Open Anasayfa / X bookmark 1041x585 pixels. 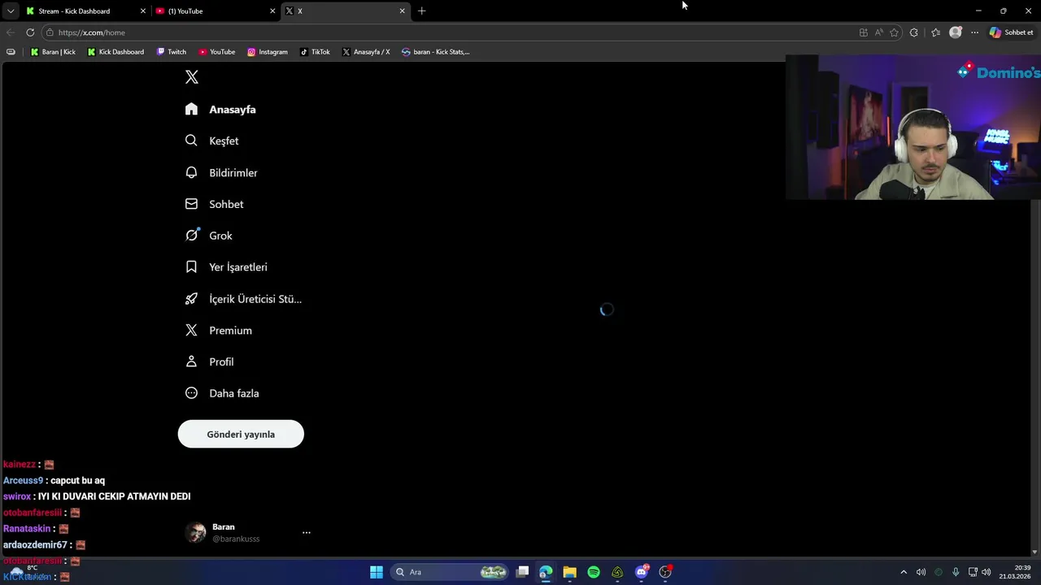(366, 52)
